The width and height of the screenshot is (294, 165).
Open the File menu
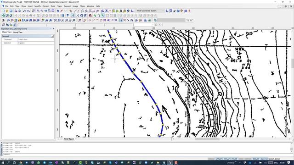7,6
